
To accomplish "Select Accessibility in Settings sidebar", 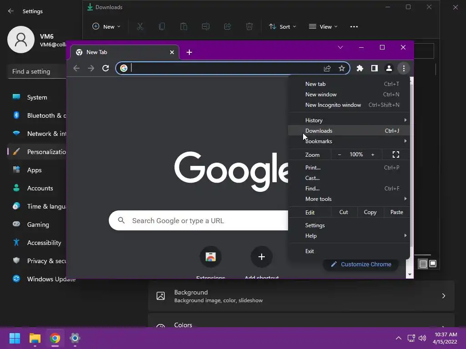I will point(37,243).
